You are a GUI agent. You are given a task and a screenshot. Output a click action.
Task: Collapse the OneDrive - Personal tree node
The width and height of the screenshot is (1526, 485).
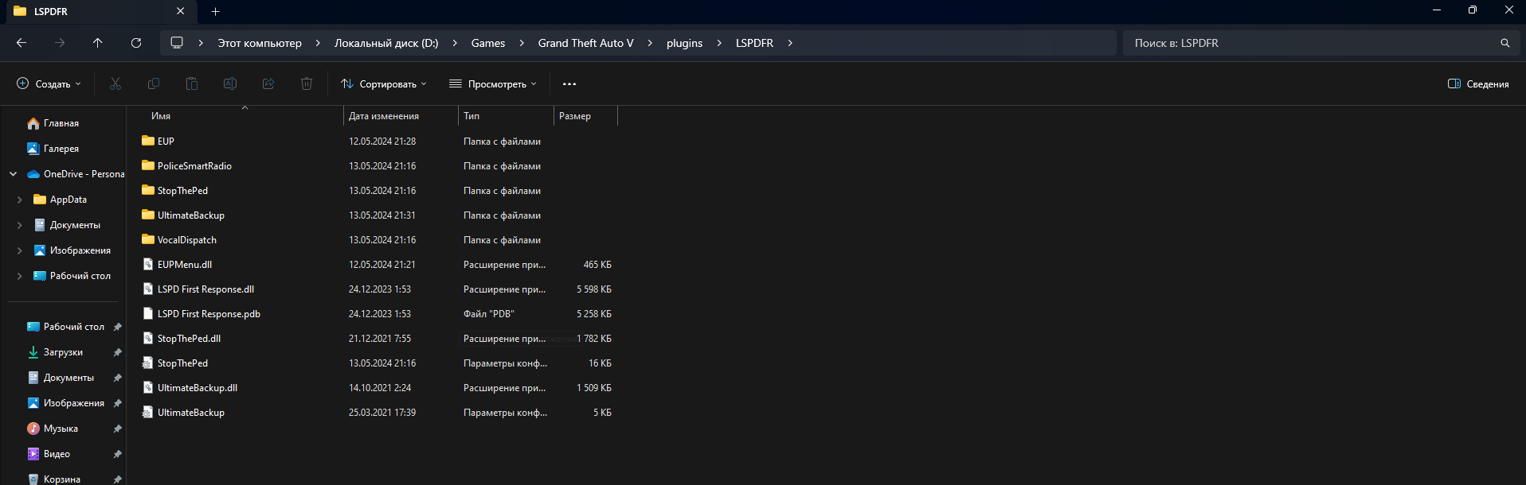(13, 174)
